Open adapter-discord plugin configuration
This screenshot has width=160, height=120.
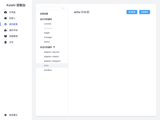pos(51,52)
